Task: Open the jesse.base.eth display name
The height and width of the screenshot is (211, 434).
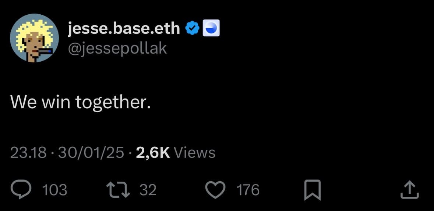Action: click(x=124, y=28)
